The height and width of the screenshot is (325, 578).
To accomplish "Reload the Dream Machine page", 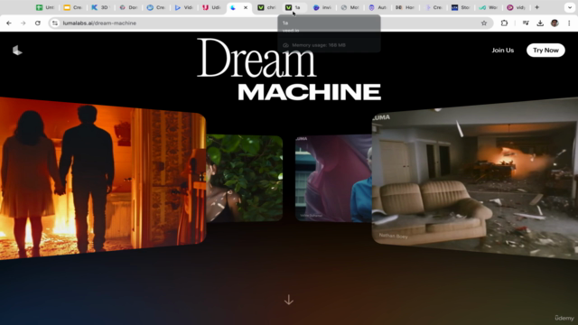I will coord(38,23).
